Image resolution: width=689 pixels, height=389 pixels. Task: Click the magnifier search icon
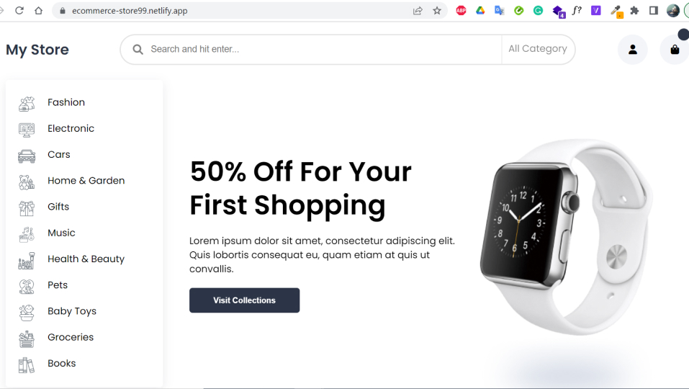(x=138, y=49)
